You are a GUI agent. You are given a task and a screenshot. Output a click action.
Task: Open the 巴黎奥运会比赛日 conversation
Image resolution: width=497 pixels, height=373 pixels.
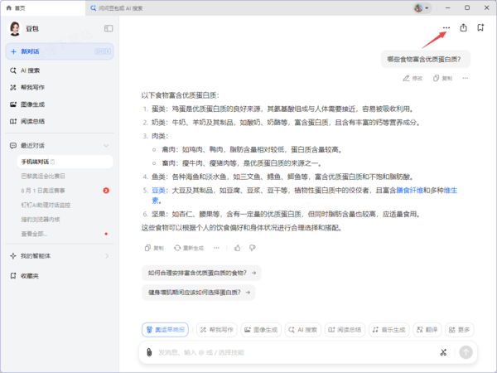tap(43, 176)
